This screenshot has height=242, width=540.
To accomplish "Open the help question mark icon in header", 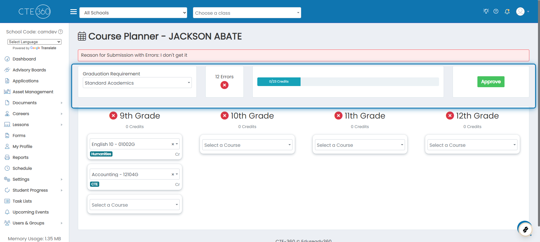I will click(x=496, y=11).
